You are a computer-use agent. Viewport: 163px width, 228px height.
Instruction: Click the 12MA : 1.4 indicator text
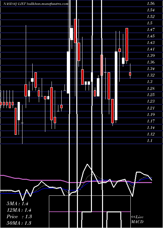19,210
